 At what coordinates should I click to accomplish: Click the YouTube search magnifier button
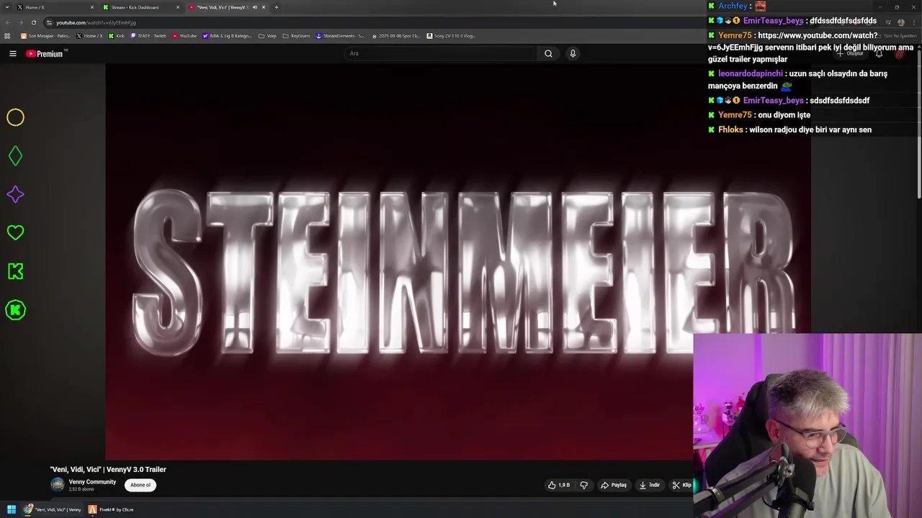coord(548,53)
